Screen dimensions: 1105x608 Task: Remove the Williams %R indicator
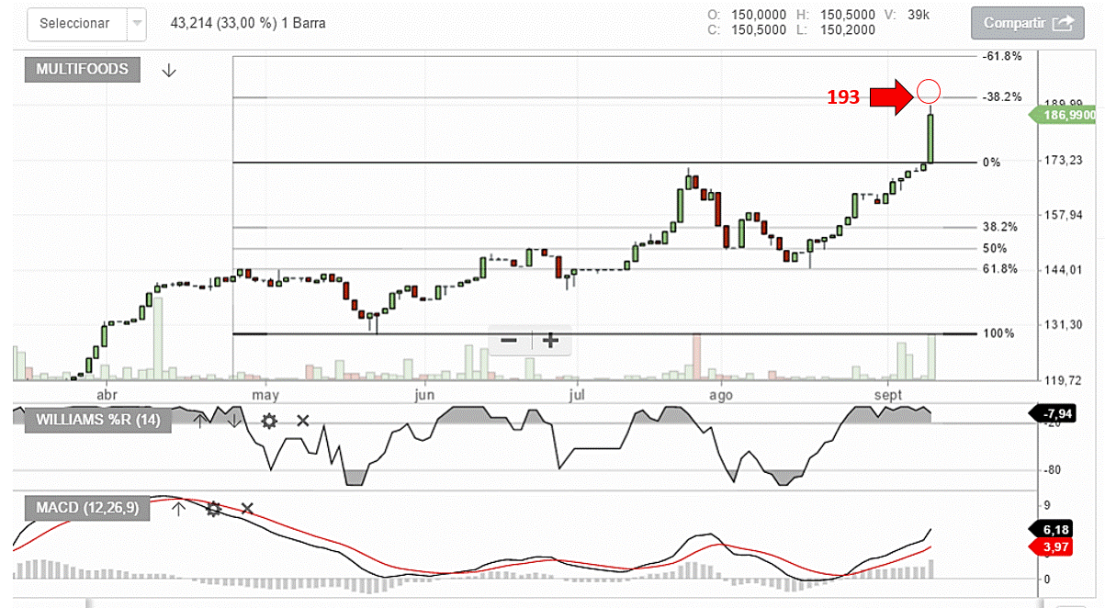tap(302, 421)
